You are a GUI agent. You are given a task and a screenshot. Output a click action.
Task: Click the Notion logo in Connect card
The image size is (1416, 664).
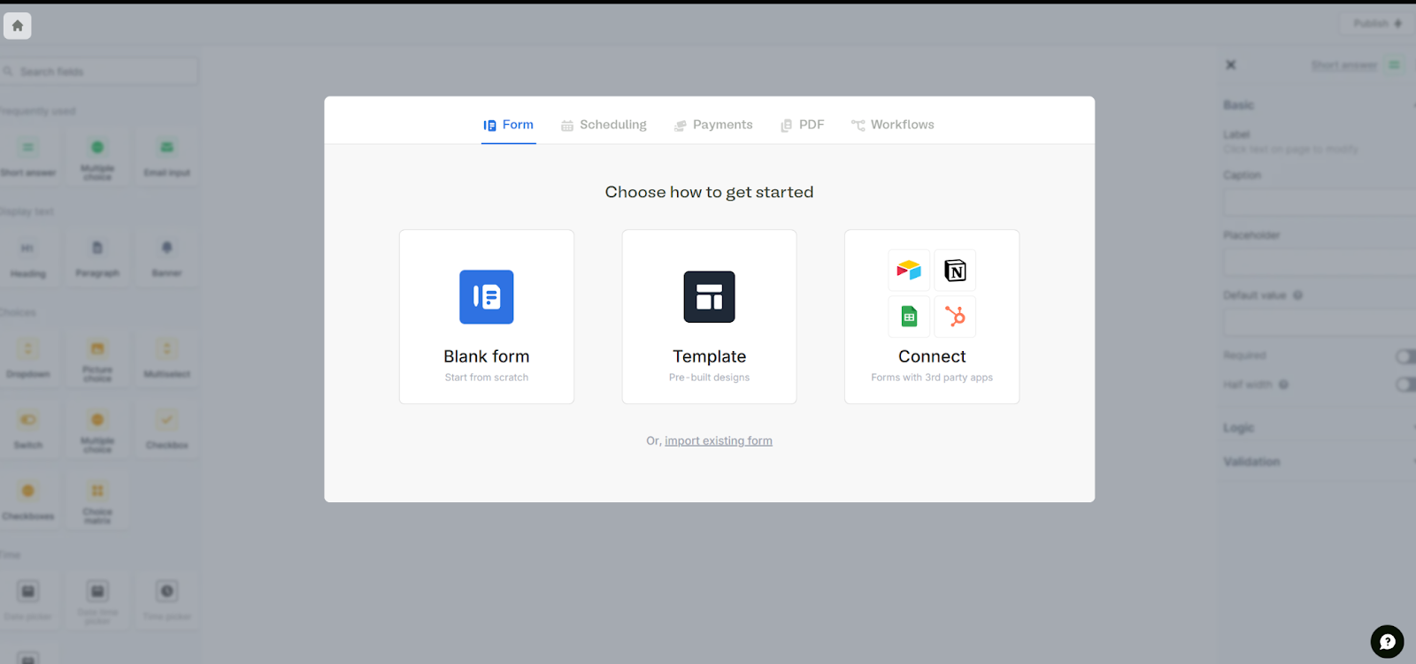(x=955, y=271)
